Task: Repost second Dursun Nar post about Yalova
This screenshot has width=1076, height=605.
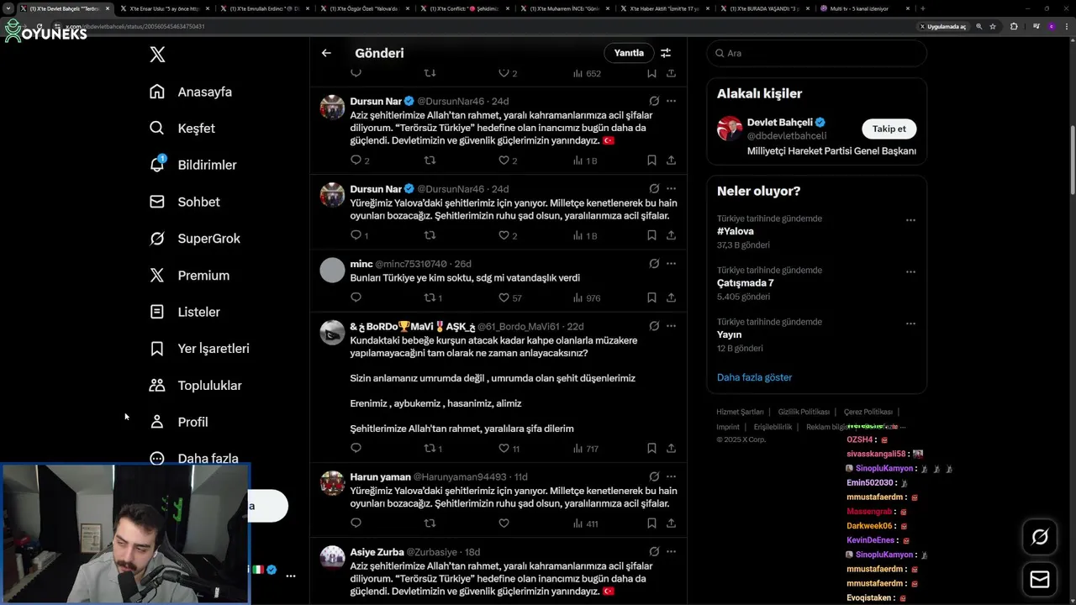Action: (x=430, y=235)
